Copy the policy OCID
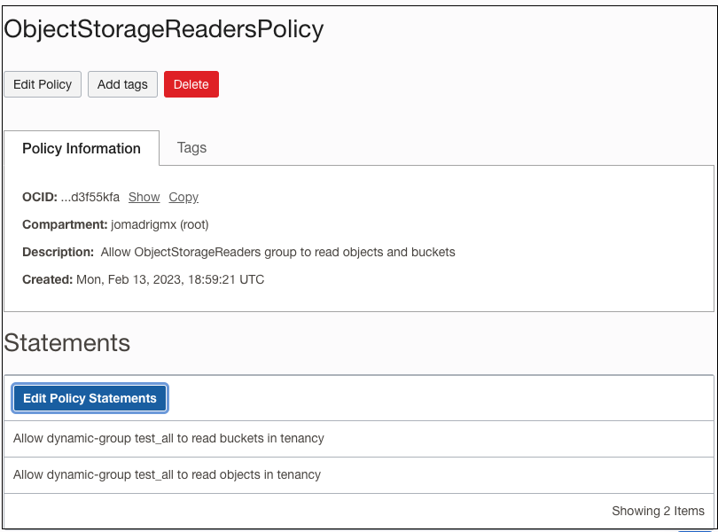The width and height of the screenshot is (718, 532). [183, 197]
